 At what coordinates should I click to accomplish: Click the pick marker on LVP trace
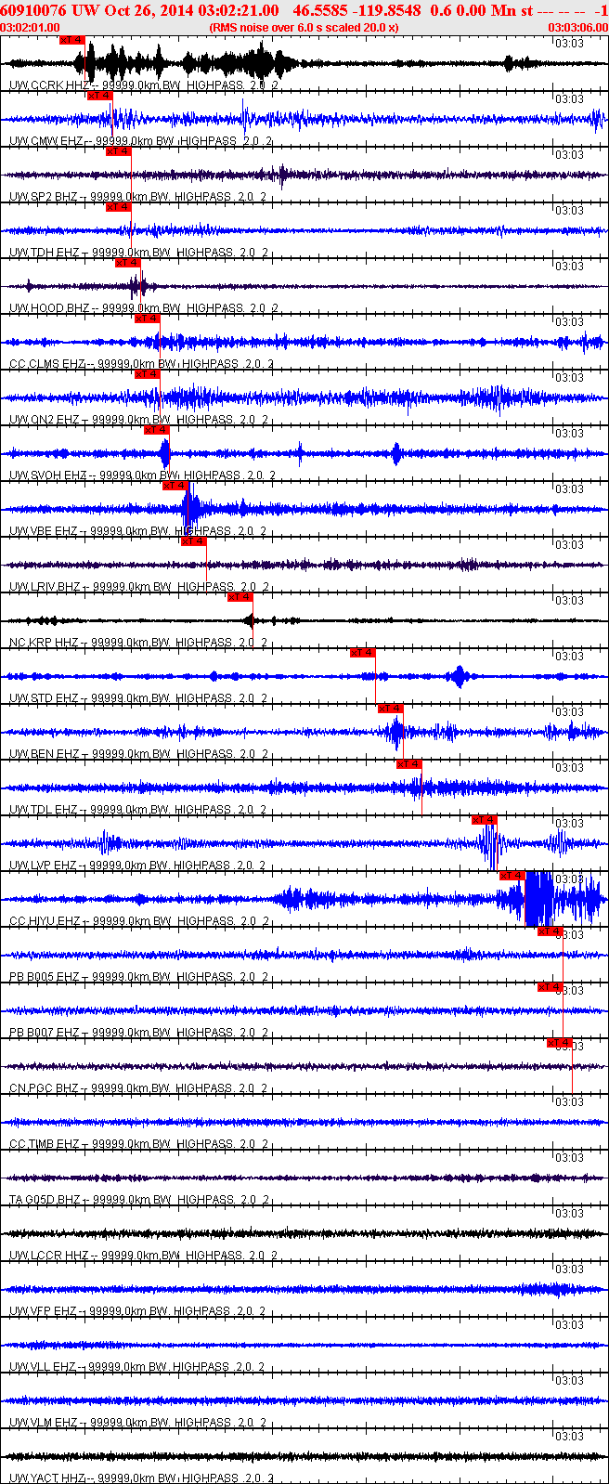point(484,820)
